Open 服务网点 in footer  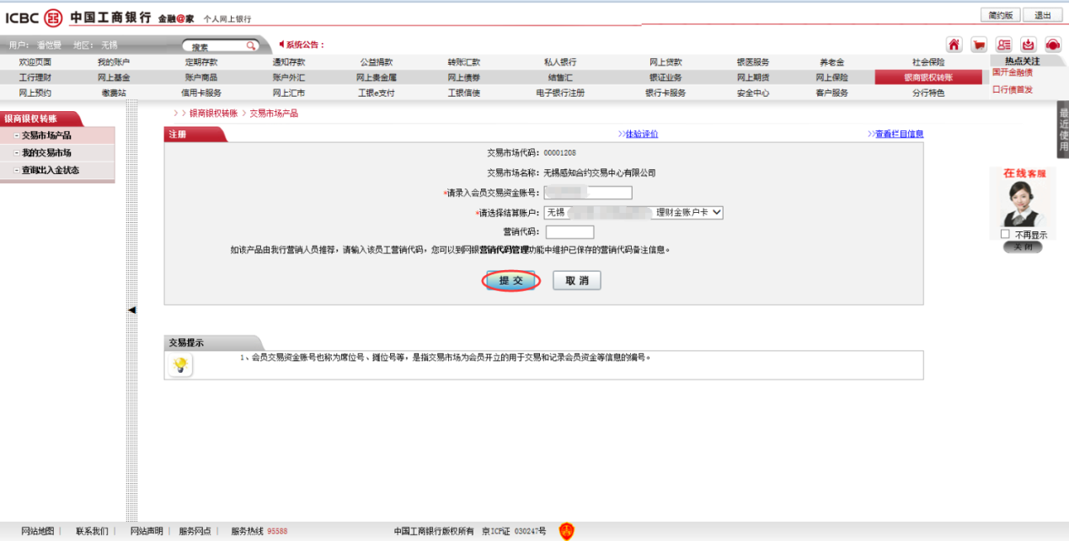point(195,531)
